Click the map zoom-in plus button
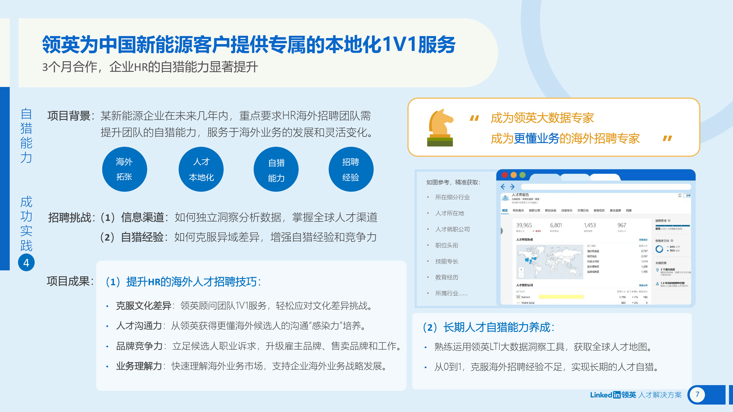The image size is (733, 412). coord(521,270)
